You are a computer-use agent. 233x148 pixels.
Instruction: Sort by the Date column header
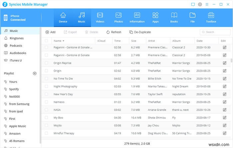point(206,41)
